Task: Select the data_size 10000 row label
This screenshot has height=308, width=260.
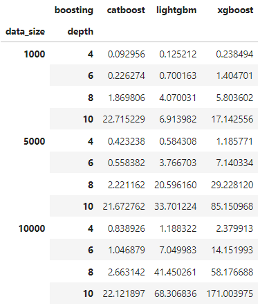Action: (x=32, y=228)
